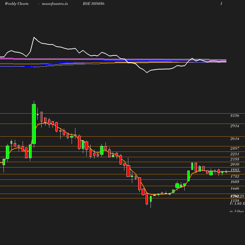Click the 2010 price level label

[235, 164]
